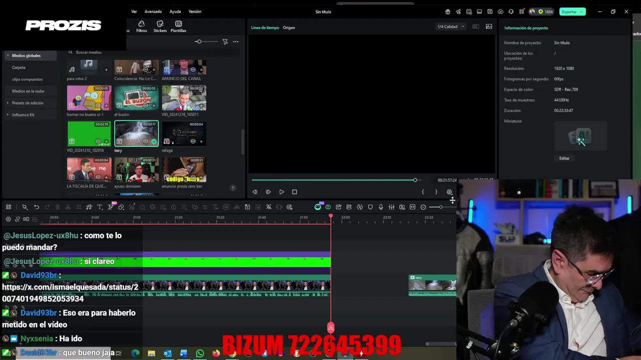The image size is (641, 360).
Task: Open the Avanzado menu
Action: pyautogui.click(x=153, y=11)
